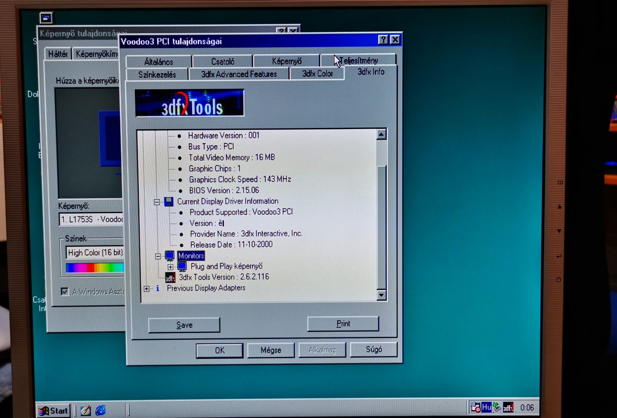Select 'Current Display Driver Information' label
Viewport: 617px width, 418px height.
228,201
